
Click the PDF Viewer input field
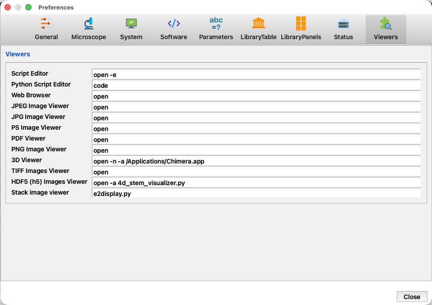tap(256, 140)
